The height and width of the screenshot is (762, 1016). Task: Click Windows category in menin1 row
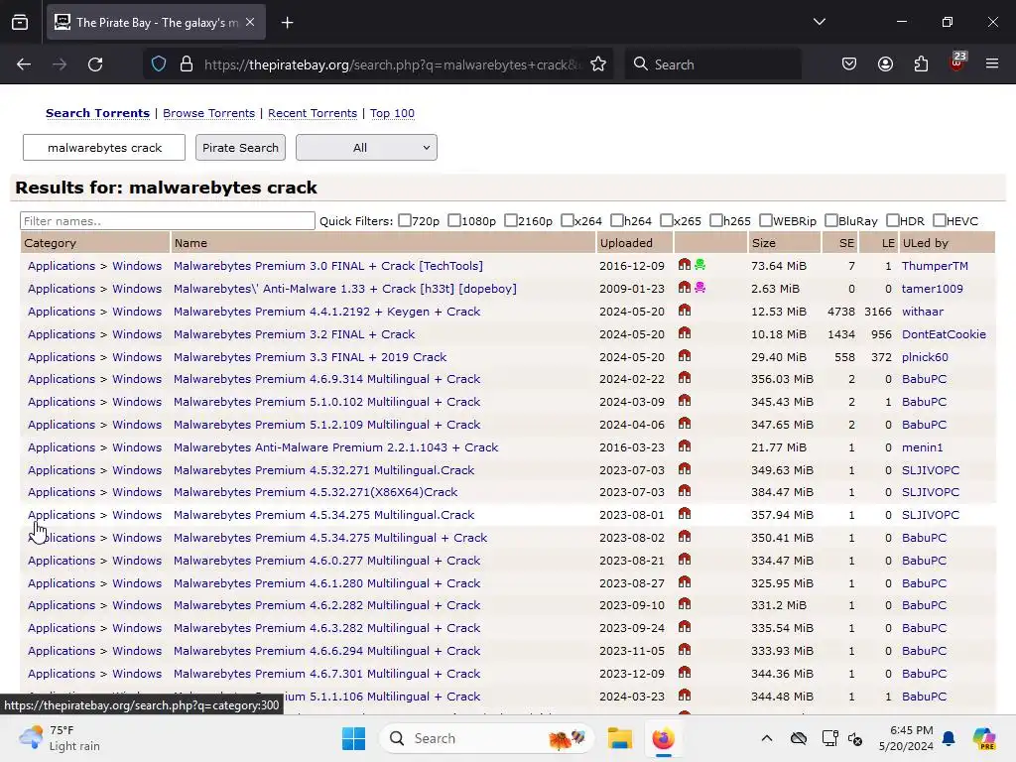click(137, 447)
